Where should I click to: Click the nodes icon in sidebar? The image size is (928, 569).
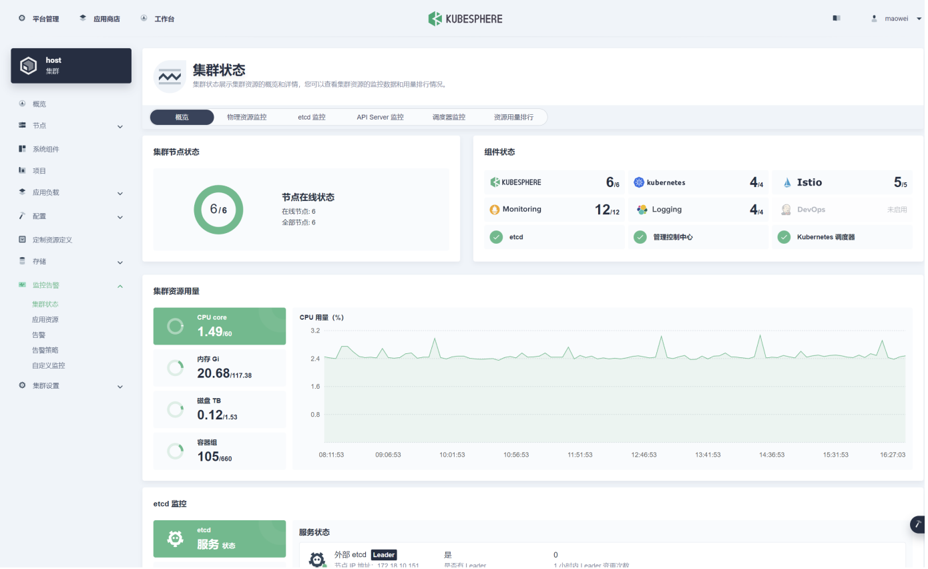22,125
